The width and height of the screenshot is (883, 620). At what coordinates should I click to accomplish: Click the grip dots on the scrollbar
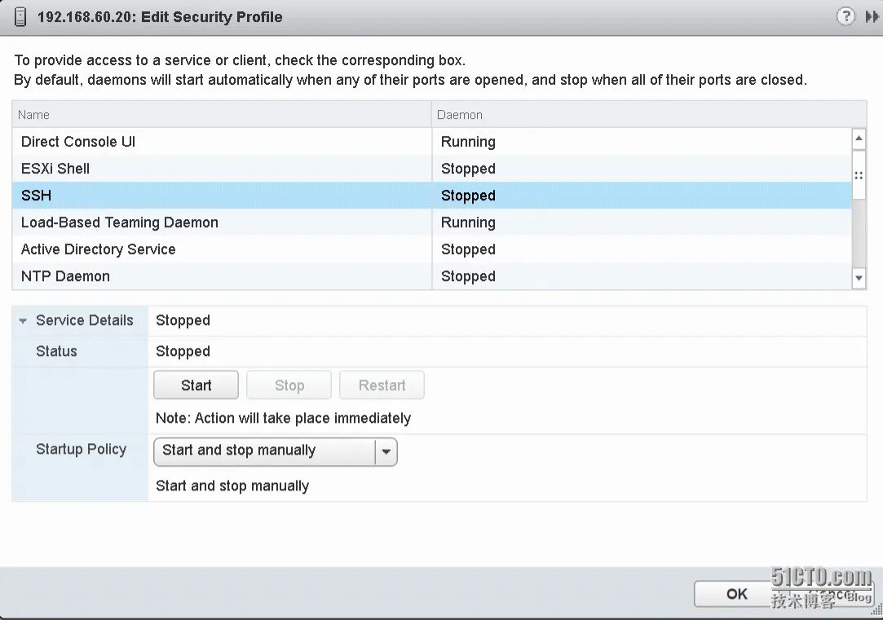point(859,174)
